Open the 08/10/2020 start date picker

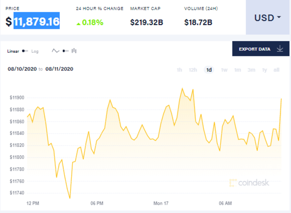pyautogui.click(x=22, y=69)
